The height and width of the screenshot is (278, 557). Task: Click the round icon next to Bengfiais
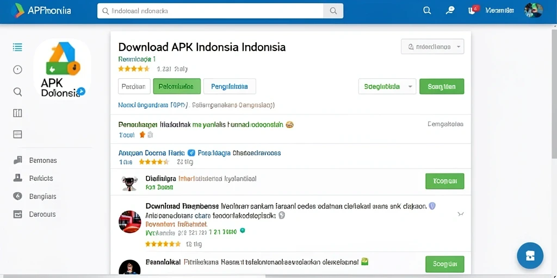tap(17, 196)
